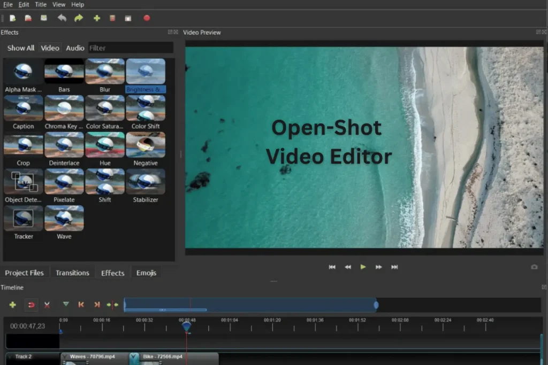Rewind the video preview
Screen dimensions: 548x365
[348, 267]
